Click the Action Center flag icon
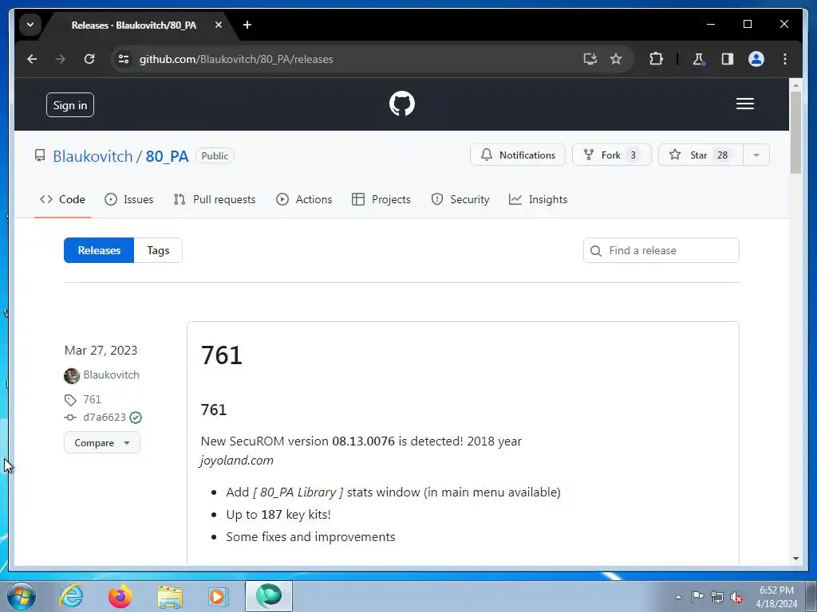Screen dimensions: 817x612 pos(697,596)
